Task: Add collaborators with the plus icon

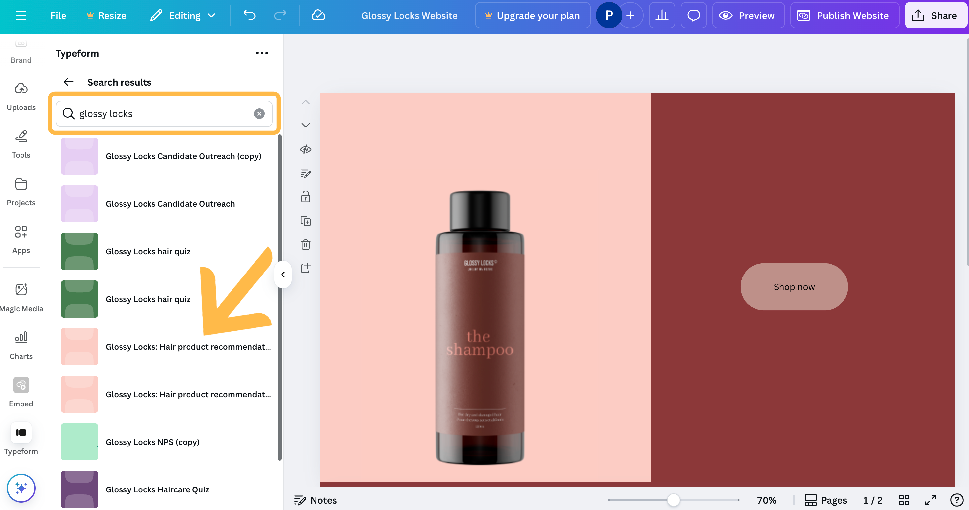Action: [630, 16]
